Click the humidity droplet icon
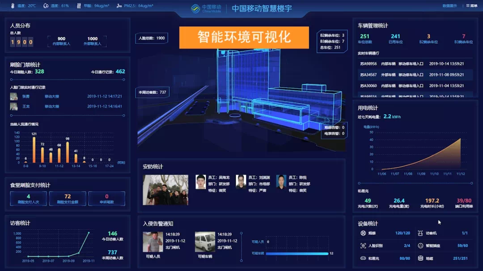 click(x=46, y=6)
